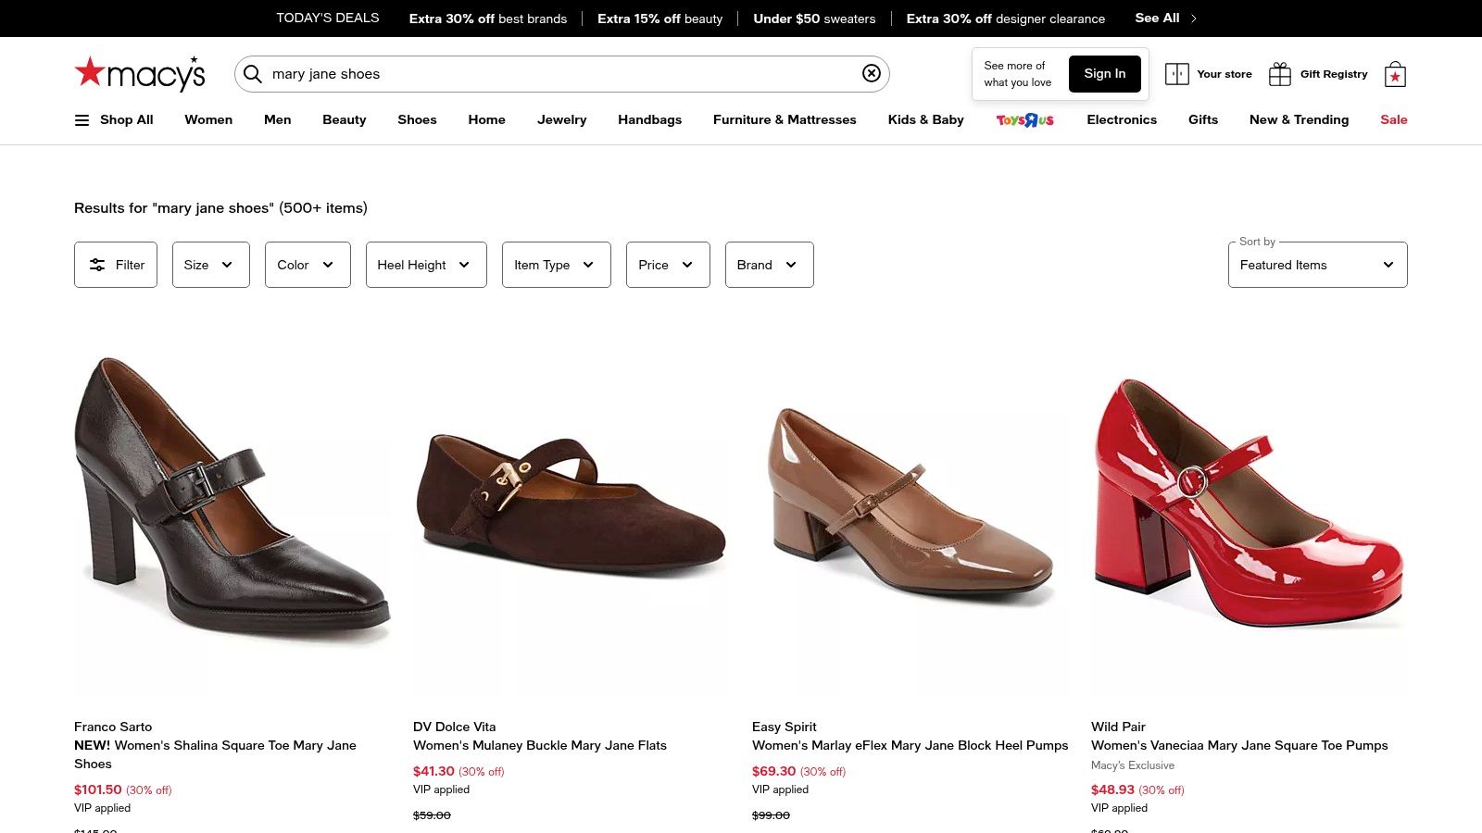Click the Gift Registry gift icon
This screenshot has width=1482, height=833.
[x=1280, y=74]
